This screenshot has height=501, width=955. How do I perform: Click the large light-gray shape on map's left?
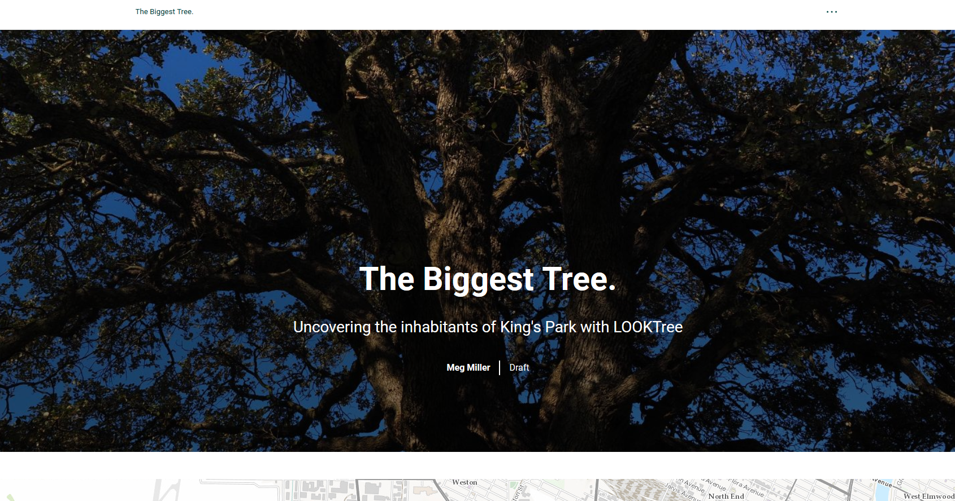(167, 490)
